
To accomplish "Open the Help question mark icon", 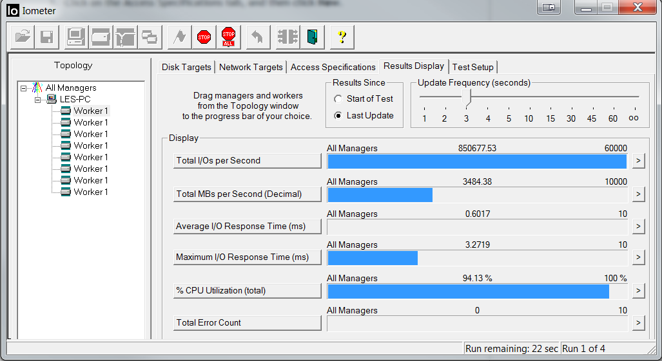I will [x=342, y=37].
